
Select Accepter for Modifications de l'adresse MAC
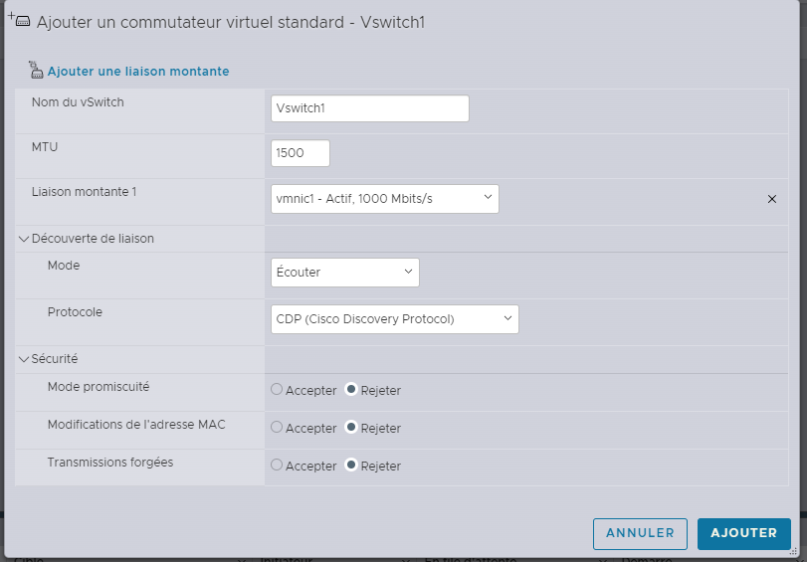click(x=278, y=428)
